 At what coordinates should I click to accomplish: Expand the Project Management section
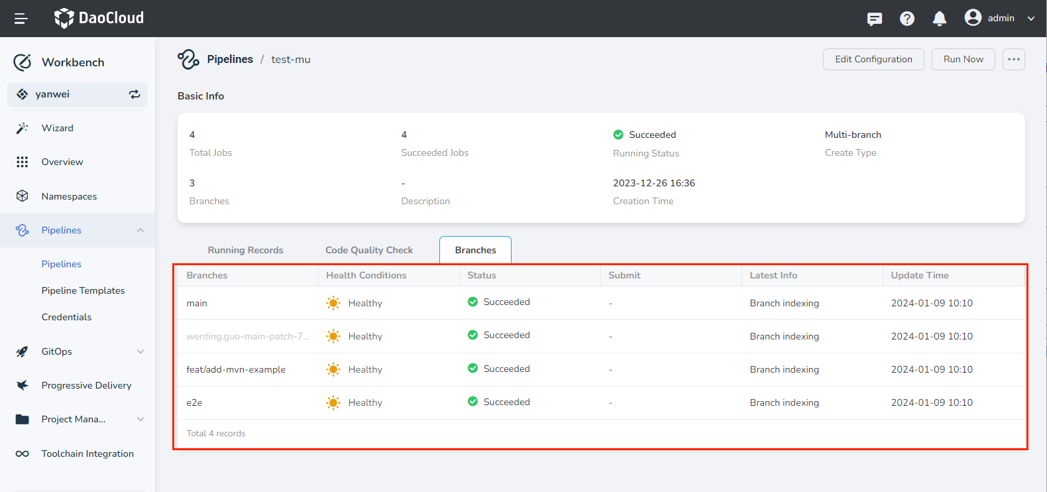click(x=140, y=419)
